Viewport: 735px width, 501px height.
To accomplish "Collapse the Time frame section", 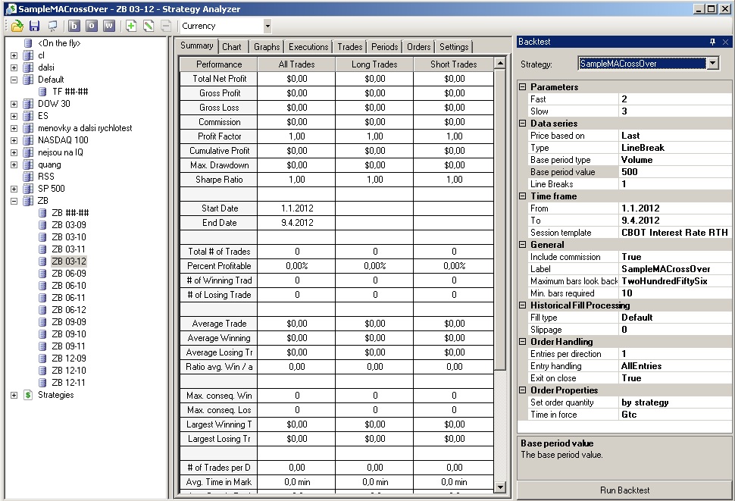I will coord(522,196).
